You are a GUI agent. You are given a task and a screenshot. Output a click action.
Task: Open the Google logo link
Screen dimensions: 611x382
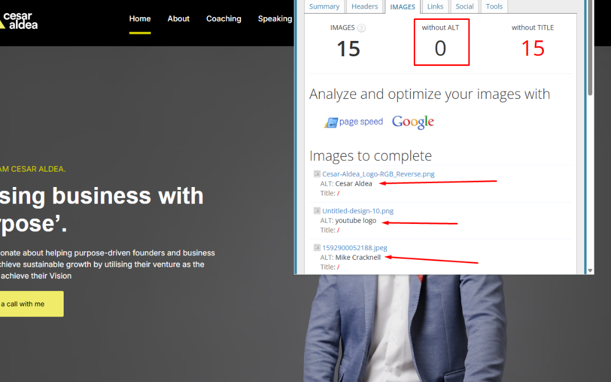click(413, 122)
